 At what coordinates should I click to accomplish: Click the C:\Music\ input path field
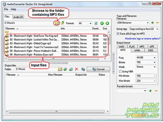click(29, 23)
